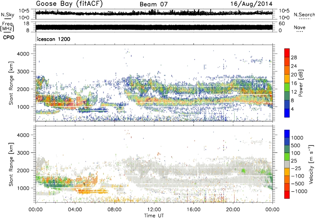Click the 'Power [dB]' colorbar label

[x=300, y=83]
